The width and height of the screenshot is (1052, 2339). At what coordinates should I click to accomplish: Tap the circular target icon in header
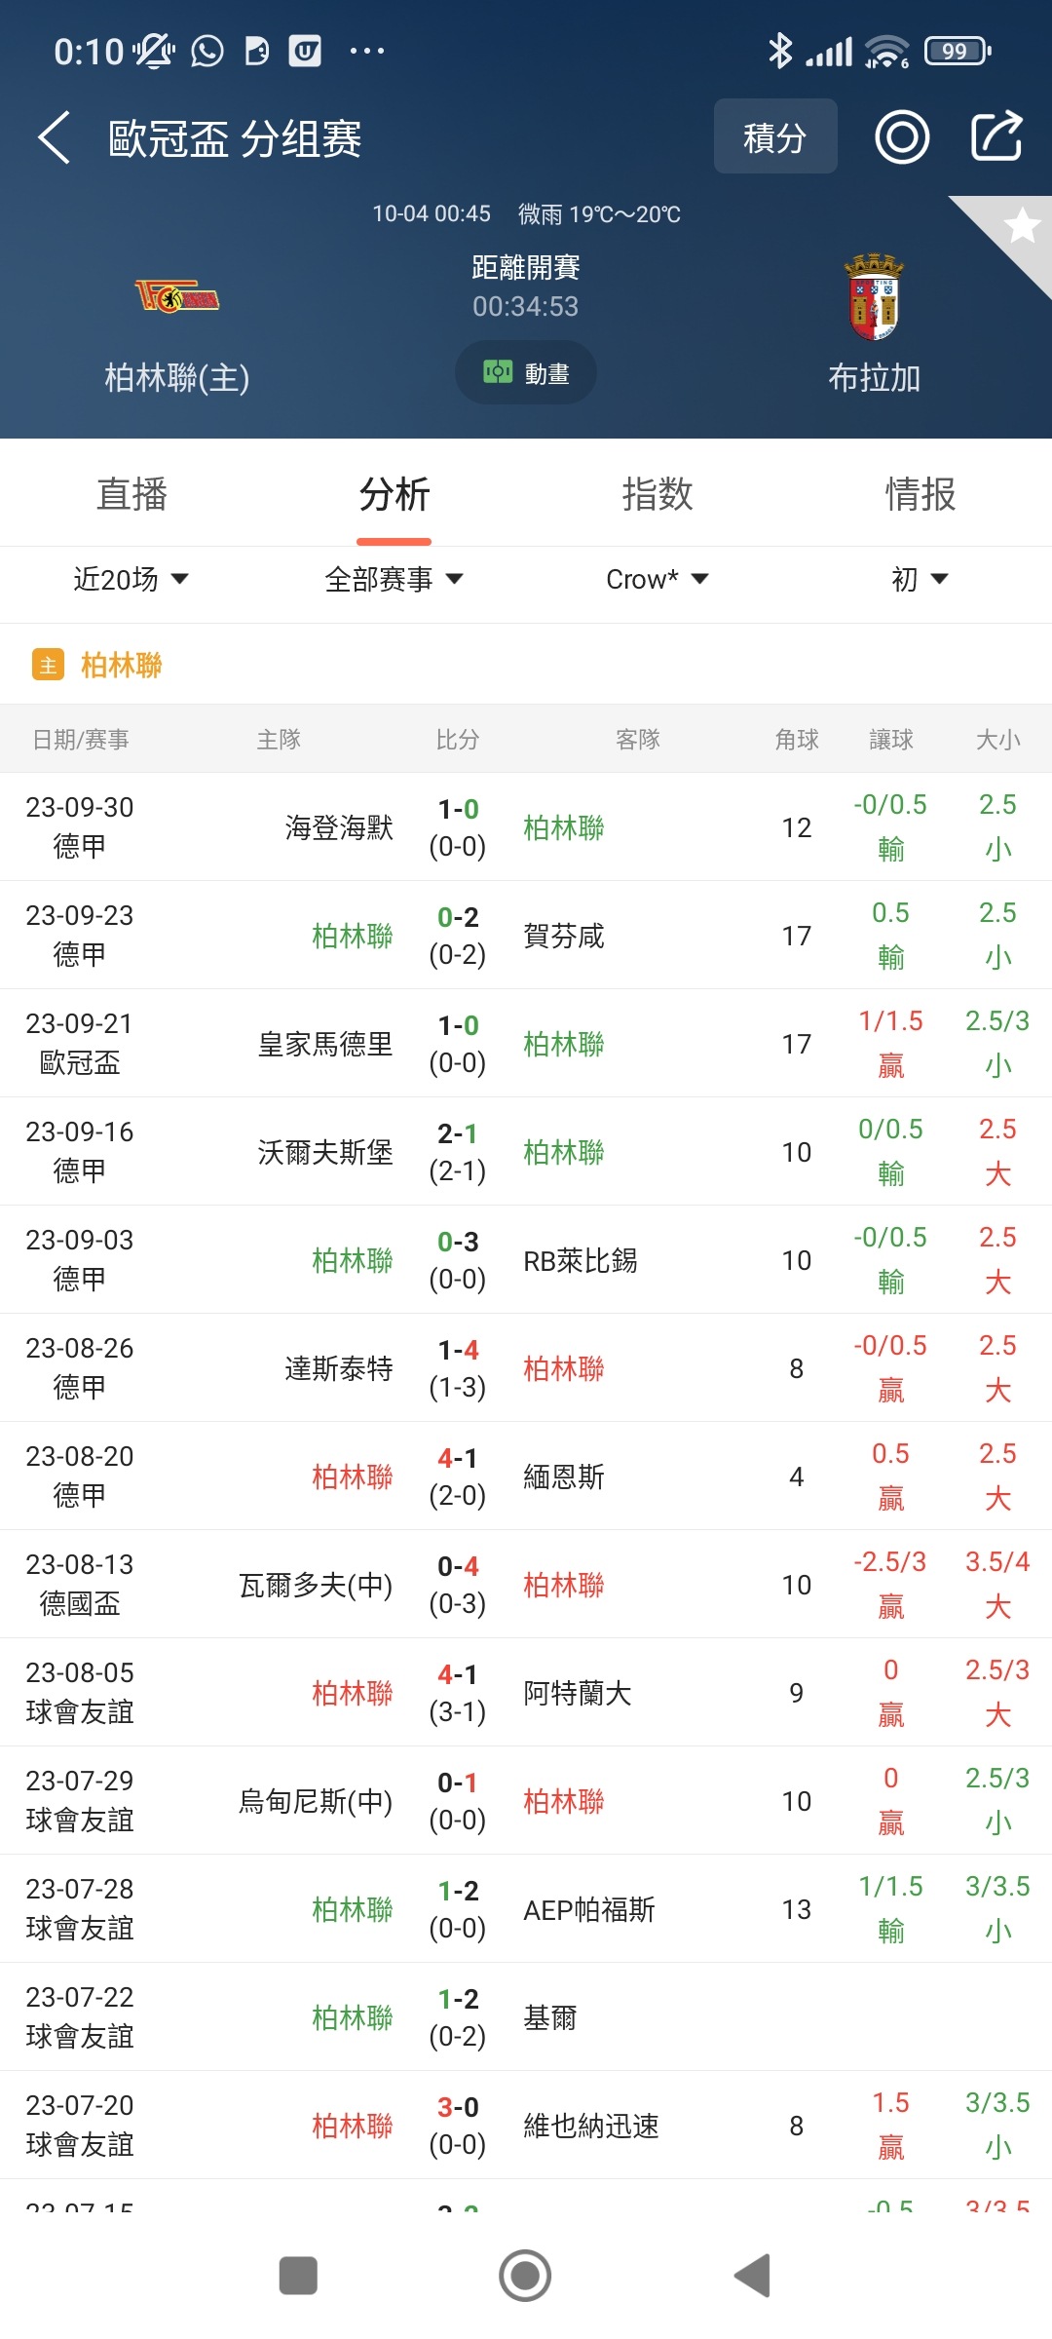click(x=902, y=136)
